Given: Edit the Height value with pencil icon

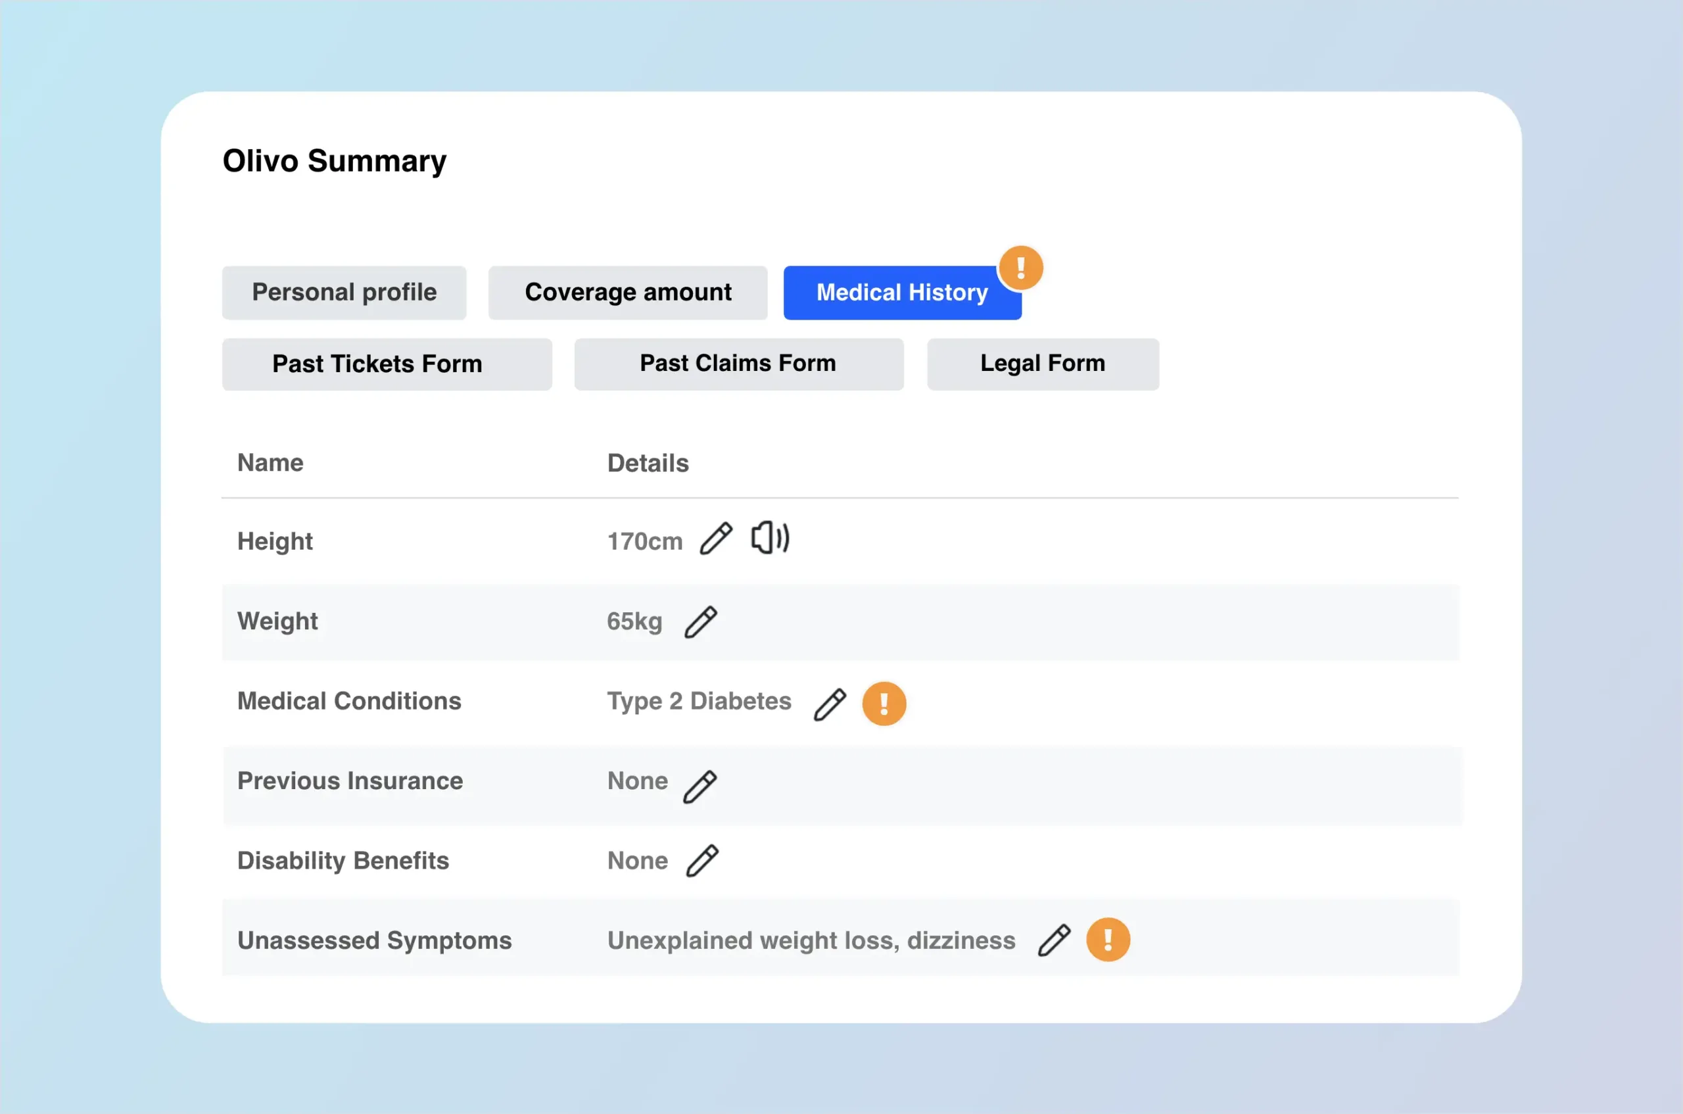Looking at the screenshot, I should (716, 539).
